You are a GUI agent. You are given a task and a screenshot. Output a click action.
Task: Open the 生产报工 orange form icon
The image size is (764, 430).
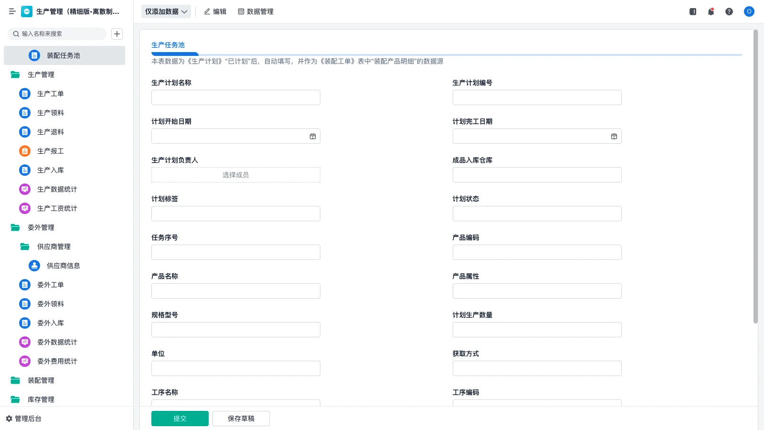point(25,151)
